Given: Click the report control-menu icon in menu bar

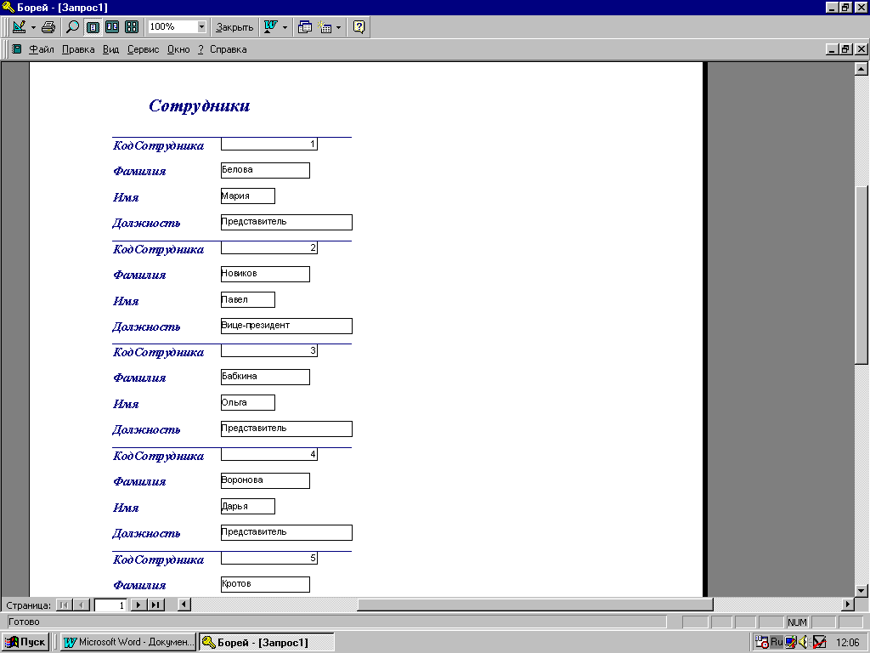Looking at the screenshot, I should (x=17, y=48).
